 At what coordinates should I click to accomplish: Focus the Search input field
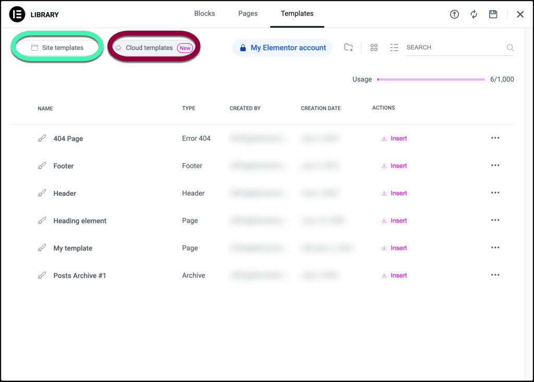coord(454,47)
